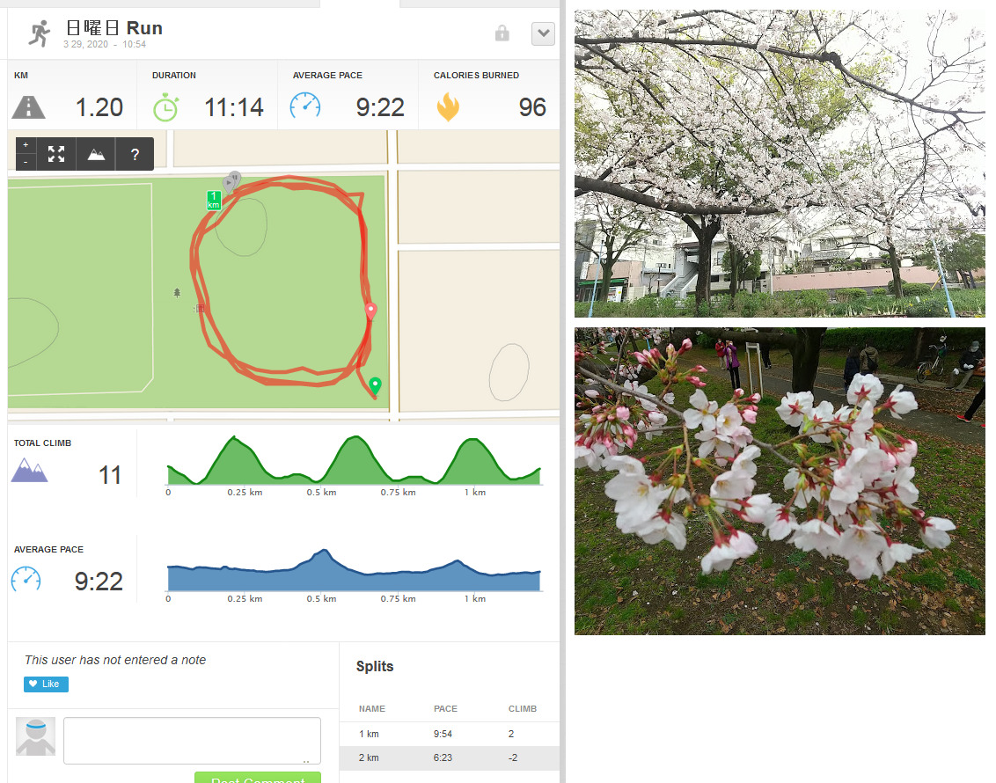
Task: Click the 96 calories value
Action: click(x=532, y=107)
